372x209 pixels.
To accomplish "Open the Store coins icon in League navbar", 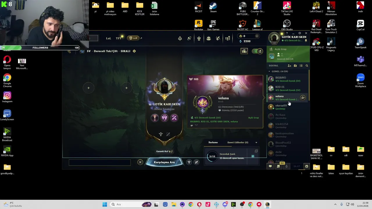I will [228, 38].
